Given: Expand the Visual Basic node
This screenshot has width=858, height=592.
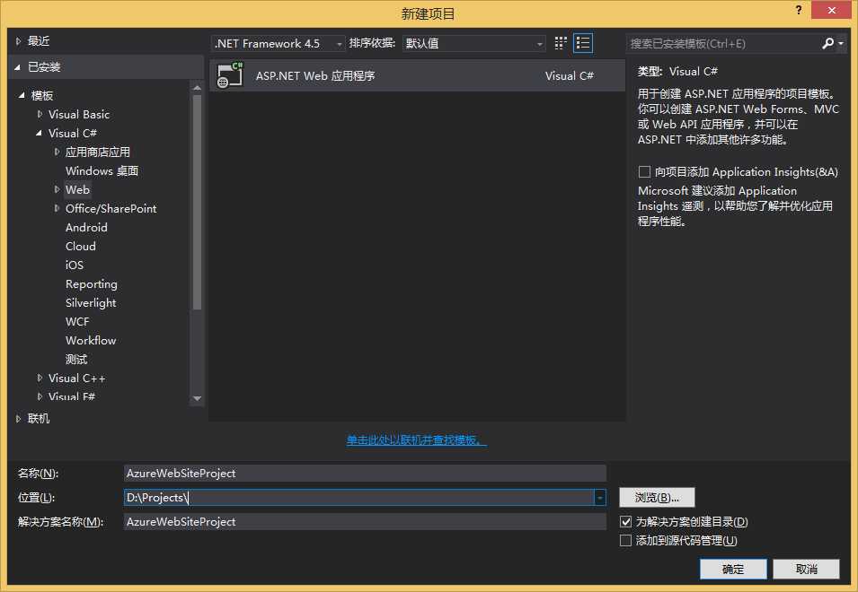Looking at the screenshot, I should point(40,114).
